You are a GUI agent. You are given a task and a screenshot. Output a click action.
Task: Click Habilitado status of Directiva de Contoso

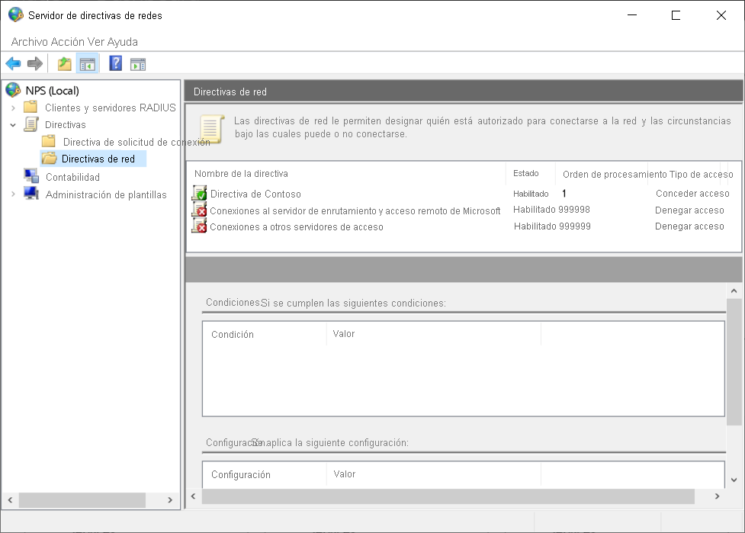(531, 194)
